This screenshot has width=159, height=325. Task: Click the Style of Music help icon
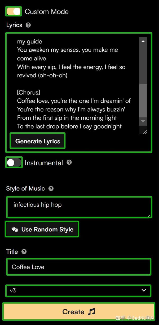pyautogui.click(x=51, y=188)
